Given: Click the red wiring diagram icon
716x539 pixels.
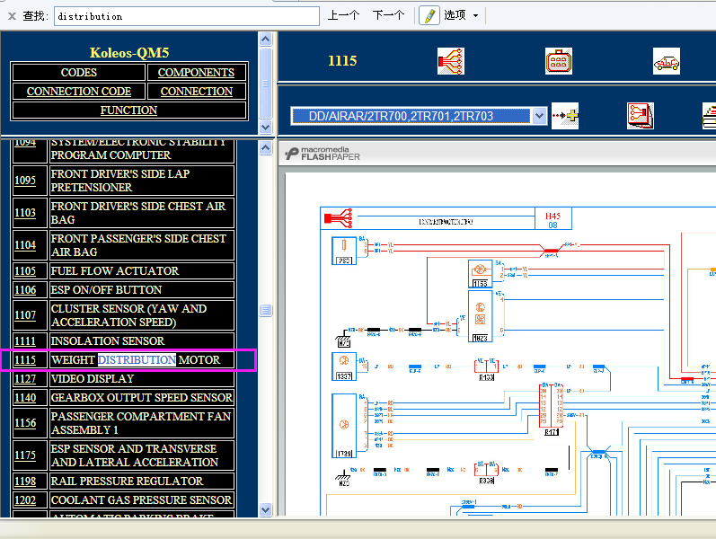Looking at the screenshot, I should tap(451, 61).
